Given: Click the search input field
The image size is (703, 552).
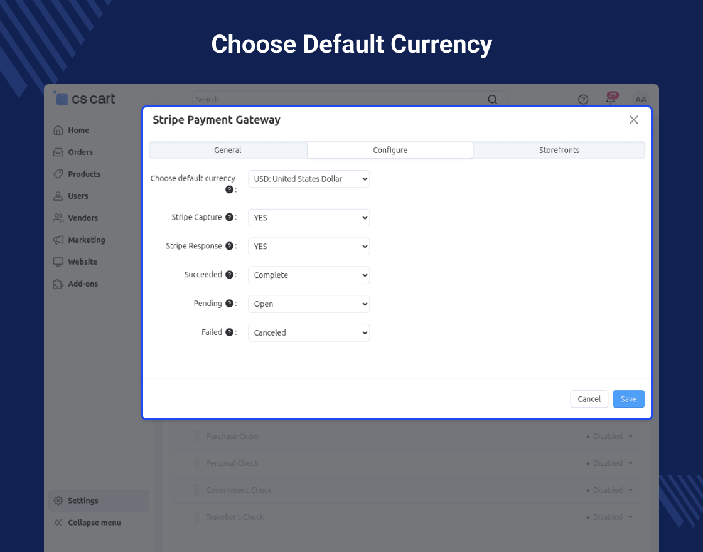Looking at the screenshot, I should (339, 99).
